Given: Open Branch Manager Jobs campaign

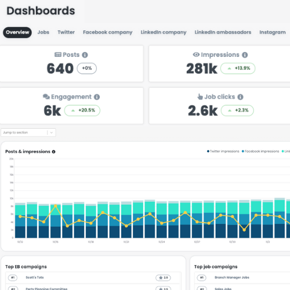Looking at the screenshot, I should click(x=232, y=277).
